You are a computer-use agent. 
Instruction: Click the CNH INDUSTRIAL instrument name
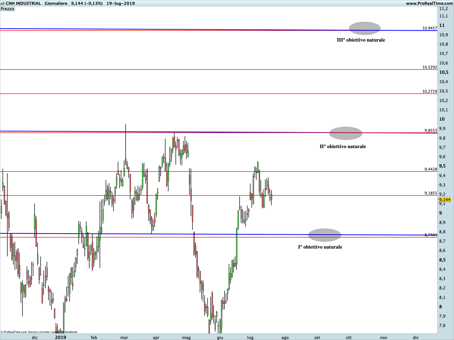click(23, 3)
